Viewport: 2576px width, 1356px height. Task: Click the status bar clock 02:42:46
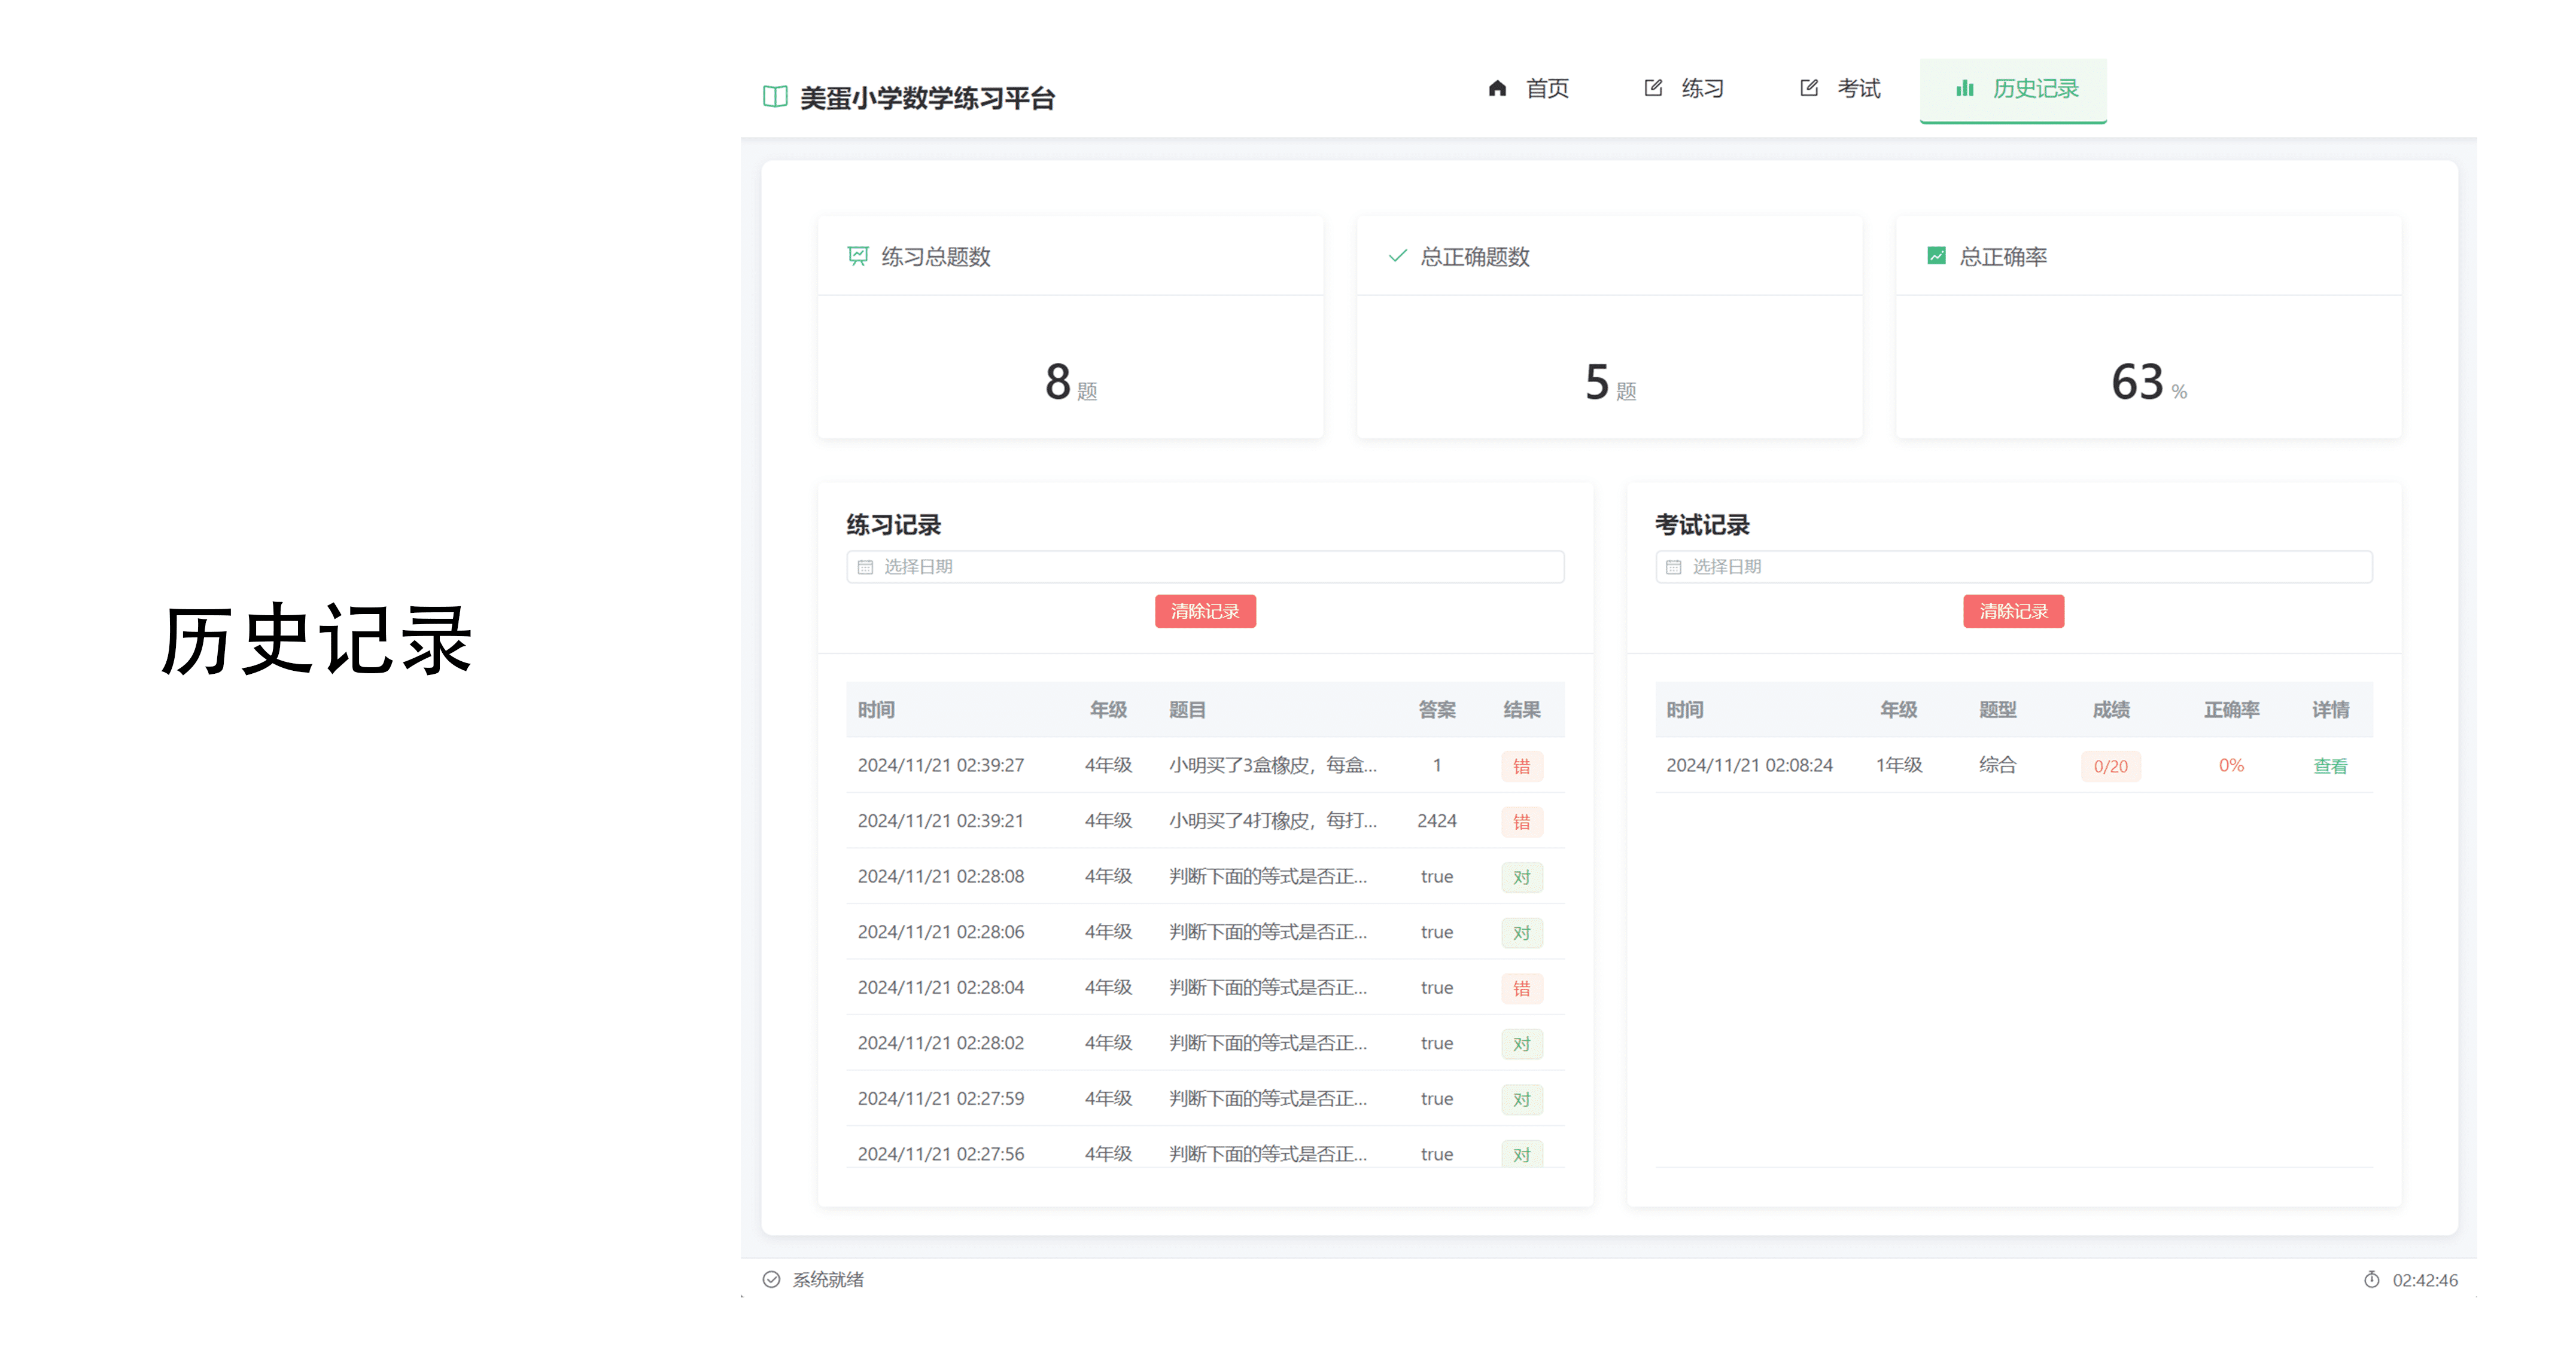click(x=2424, y=1280)
